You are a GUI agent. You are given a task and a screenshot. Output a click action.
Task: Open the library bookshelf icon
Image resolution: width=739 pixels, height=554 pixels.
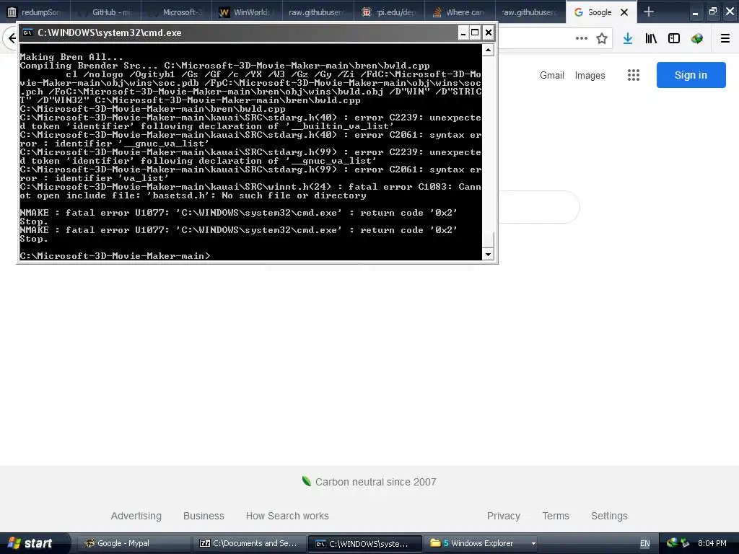coord(651,38)
